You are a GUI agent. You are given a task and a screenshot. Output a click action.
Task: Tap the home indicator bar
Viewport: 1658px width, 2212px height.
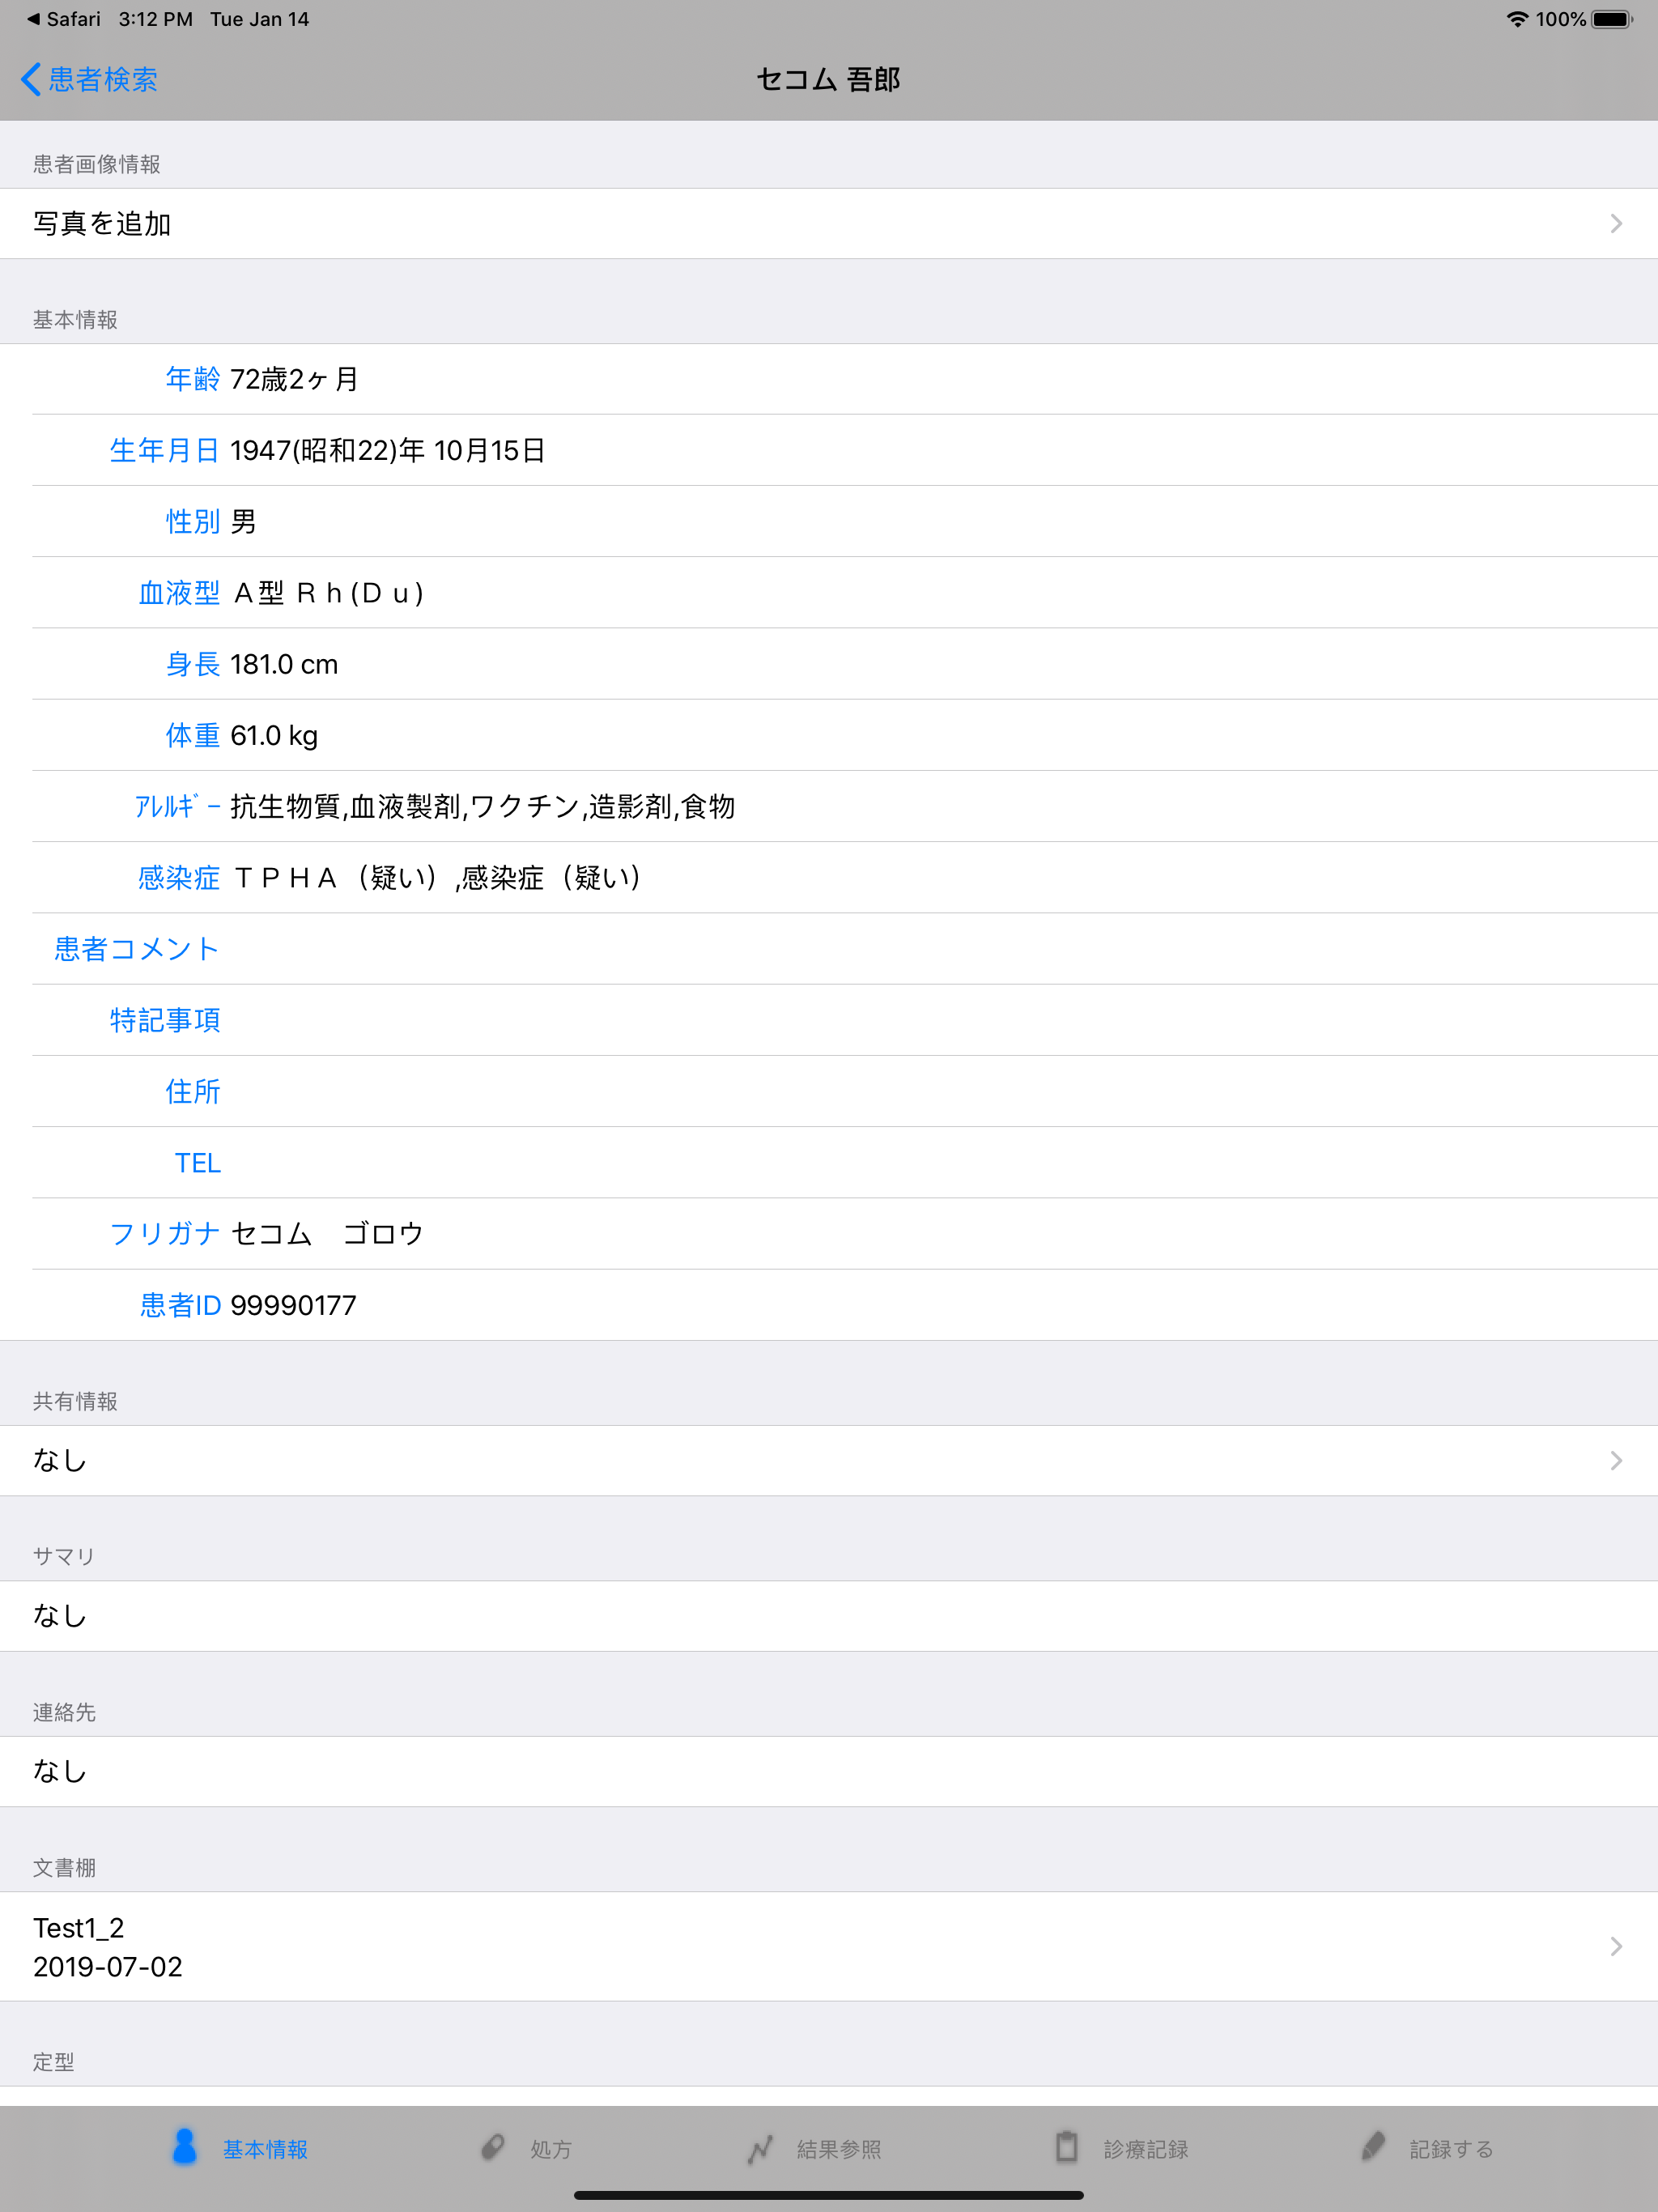829,2195
